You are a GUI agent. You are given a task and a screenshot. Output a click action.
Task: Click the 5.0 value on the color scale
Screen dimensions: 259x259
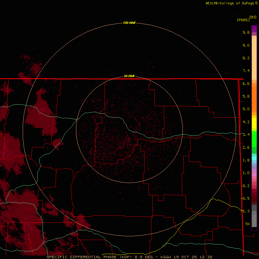[x=246, y=109]
